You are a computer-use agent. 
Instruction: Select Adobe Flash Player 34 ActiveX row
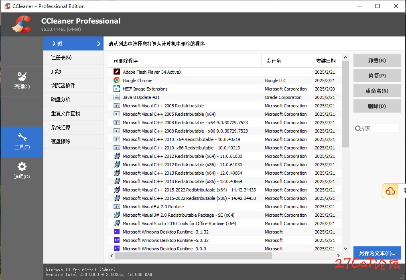[225, 72]
